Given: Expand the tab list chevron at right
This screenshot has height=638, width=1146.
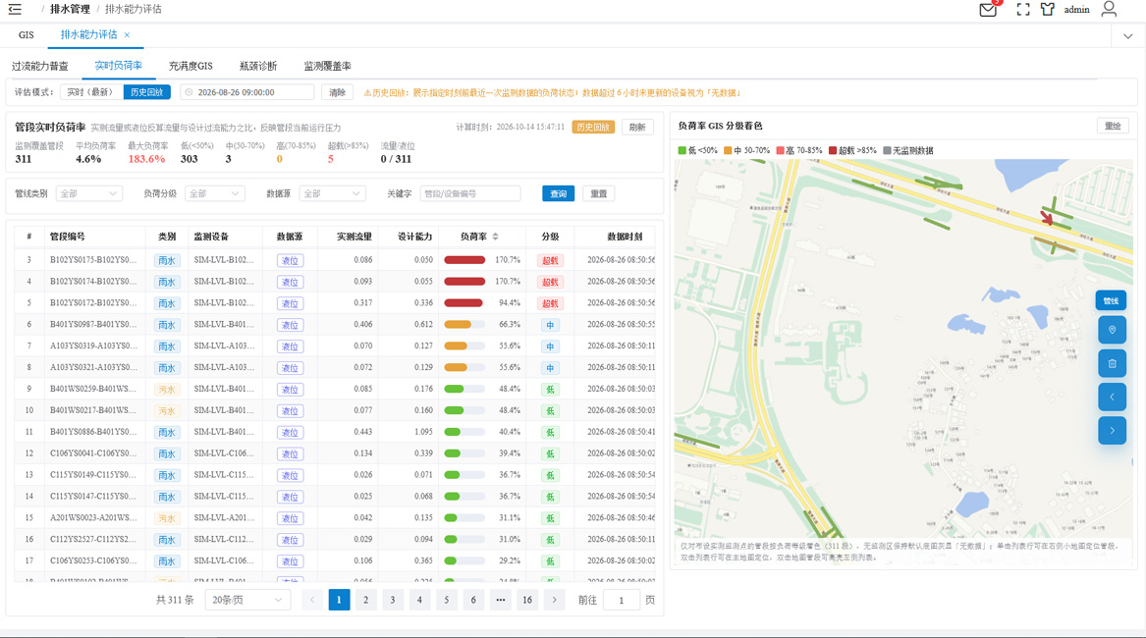Looking at the screenshot, I should (1127, 35).
